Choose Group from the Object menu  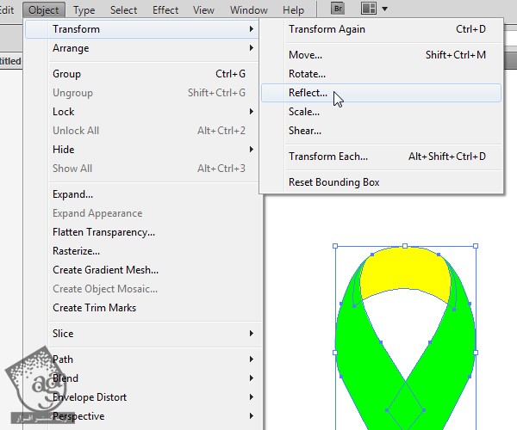(x=66, y=74)
